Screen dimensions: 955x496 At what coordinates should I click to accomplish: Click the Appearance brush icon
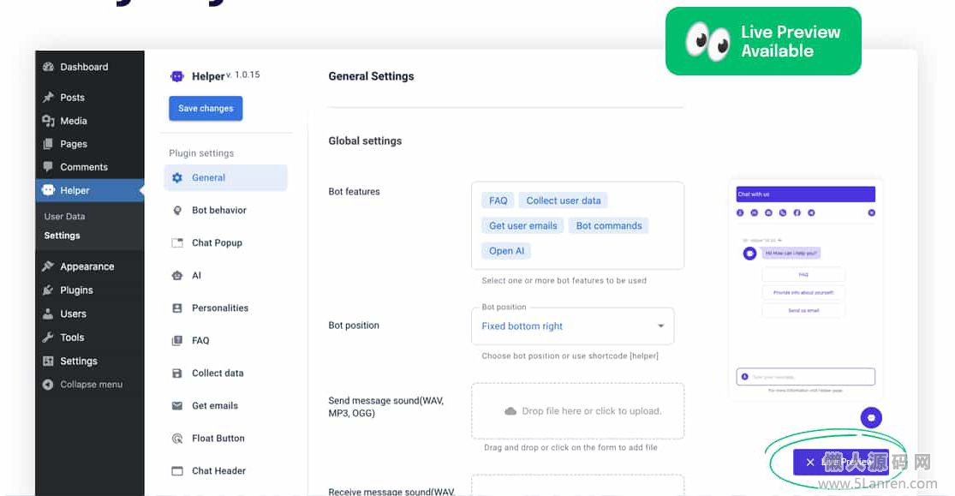coord(48,266)
